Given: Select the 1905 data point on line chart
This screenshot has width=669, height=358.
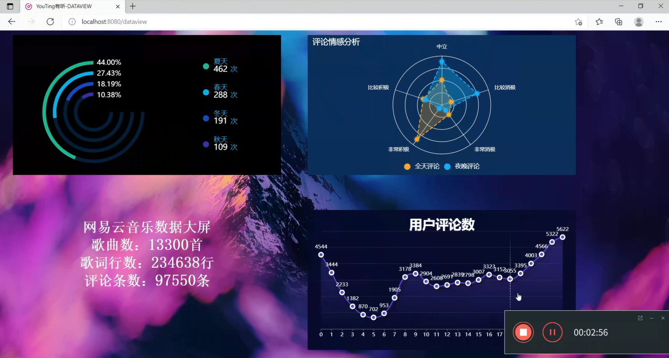Looking at the screenshot, I should [394, 298].
